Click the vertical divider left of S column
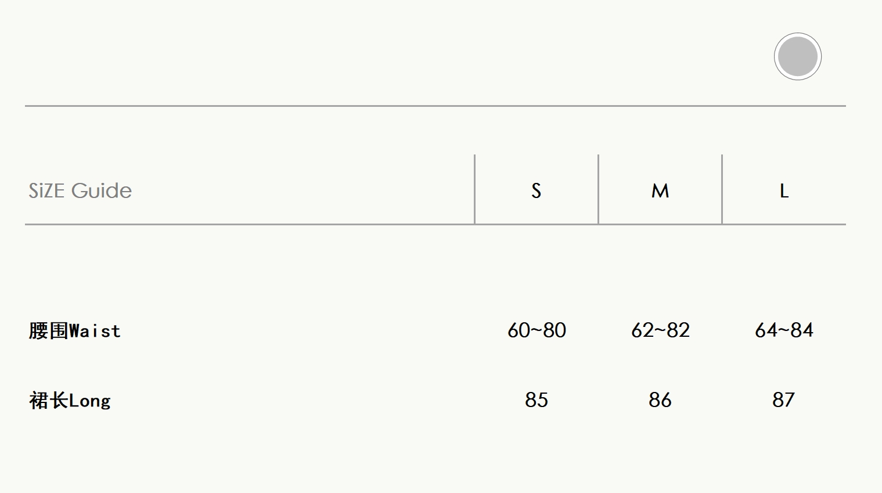 tap(474, 189)
